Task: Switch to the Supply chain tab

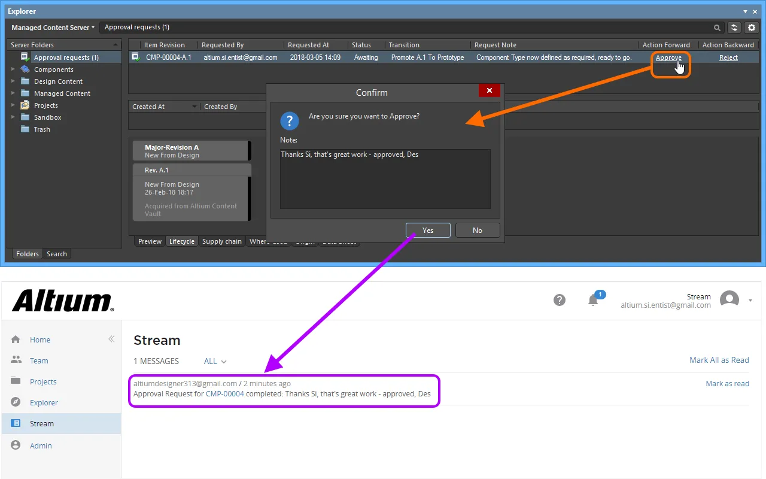Action: [x=222, y=241]
